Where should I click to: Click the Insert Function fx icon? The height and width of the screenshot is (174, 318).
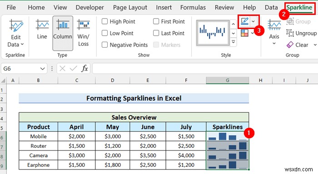(x=84, y=68)
